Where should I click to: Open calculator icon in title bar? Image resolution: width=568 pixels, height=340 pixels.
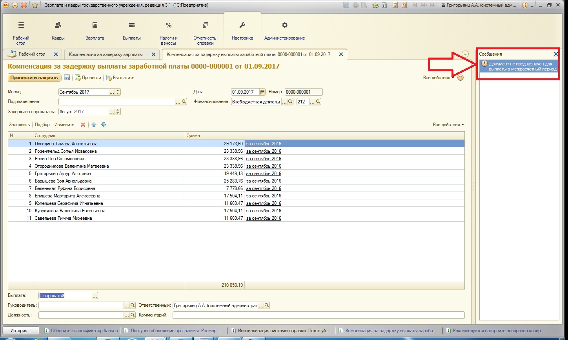pyautogui.click(x=395, y=5)
